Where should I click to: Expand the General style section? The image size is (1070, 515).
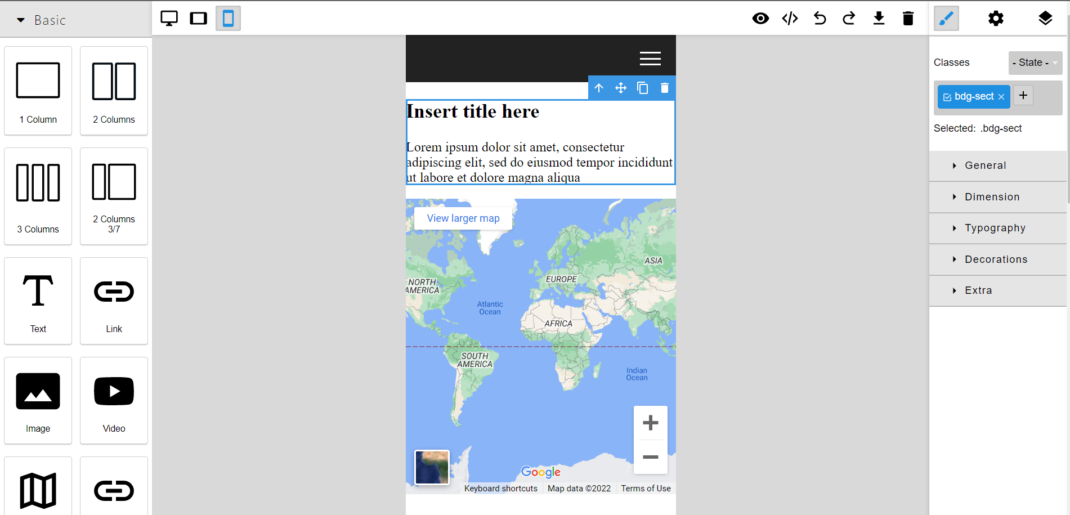[x=998, y=165]
